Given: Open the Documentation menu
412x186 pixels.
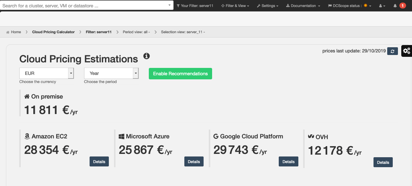Looking at the screenshot, I should 303,6.
